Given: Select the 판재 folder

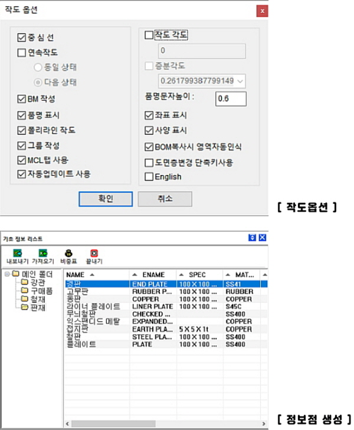Looking at the screenshot, I should [x=33, y=308].
